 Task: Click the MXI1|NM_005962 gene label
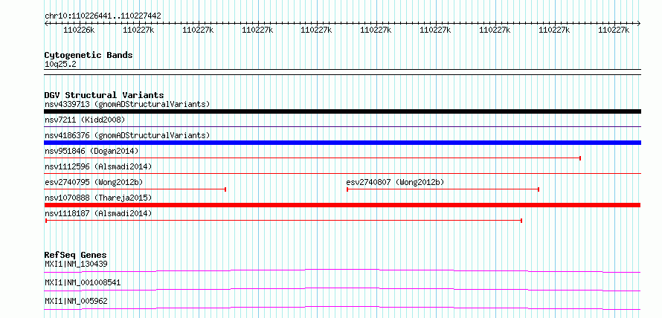point(76,301)
